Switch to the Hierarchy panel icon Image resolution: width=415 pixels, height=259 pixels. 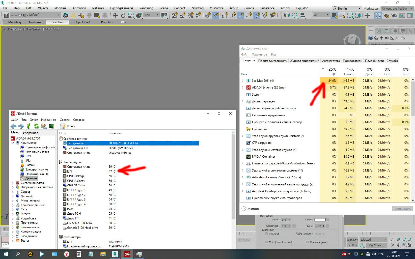click(x=387, y=31)
